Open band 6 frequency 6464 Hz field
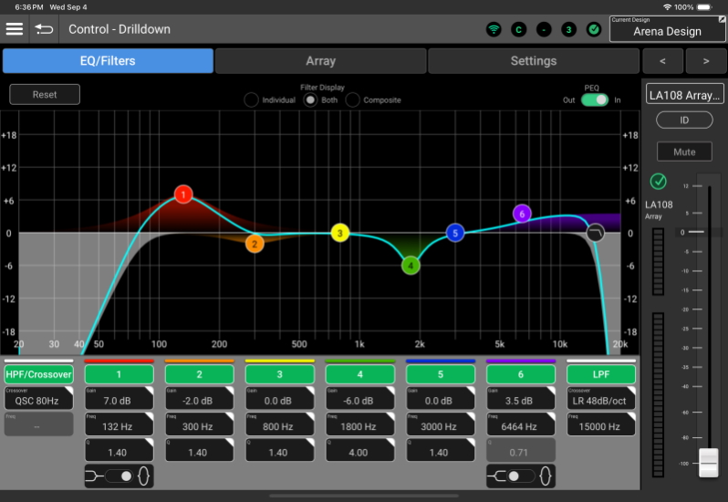 (521, 424)
